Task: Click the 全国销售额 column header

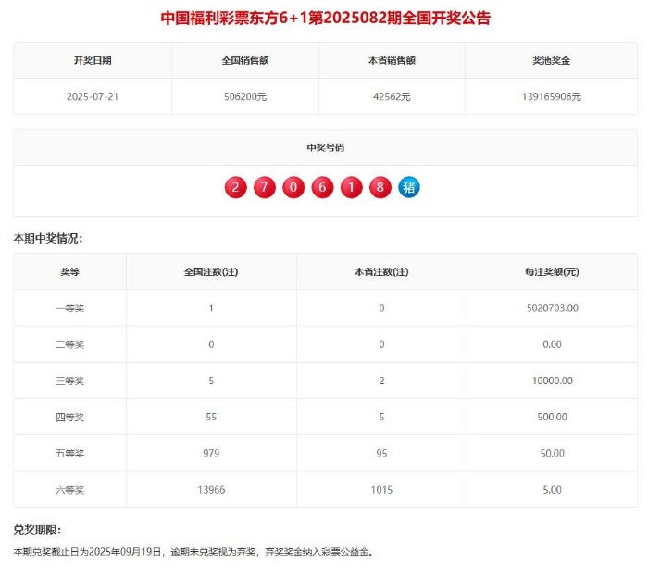Action: [245, 61]
